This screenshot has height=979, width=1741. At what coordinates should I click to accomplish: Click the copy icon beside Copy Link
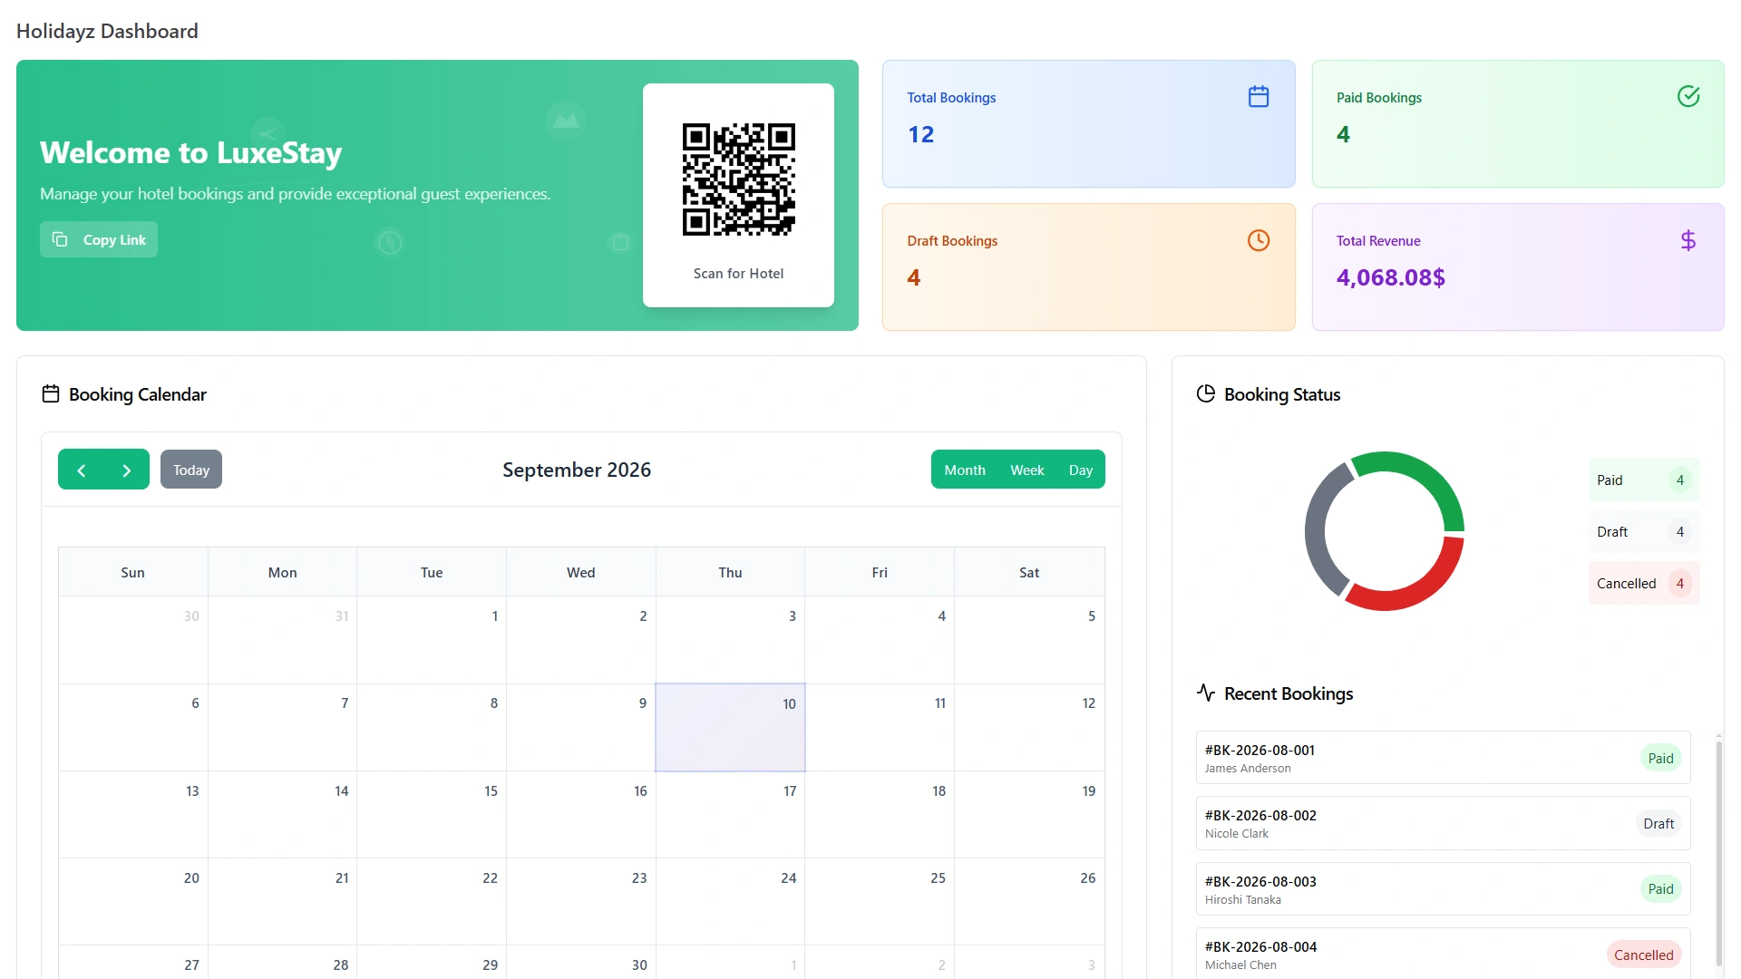pos(60,239)
